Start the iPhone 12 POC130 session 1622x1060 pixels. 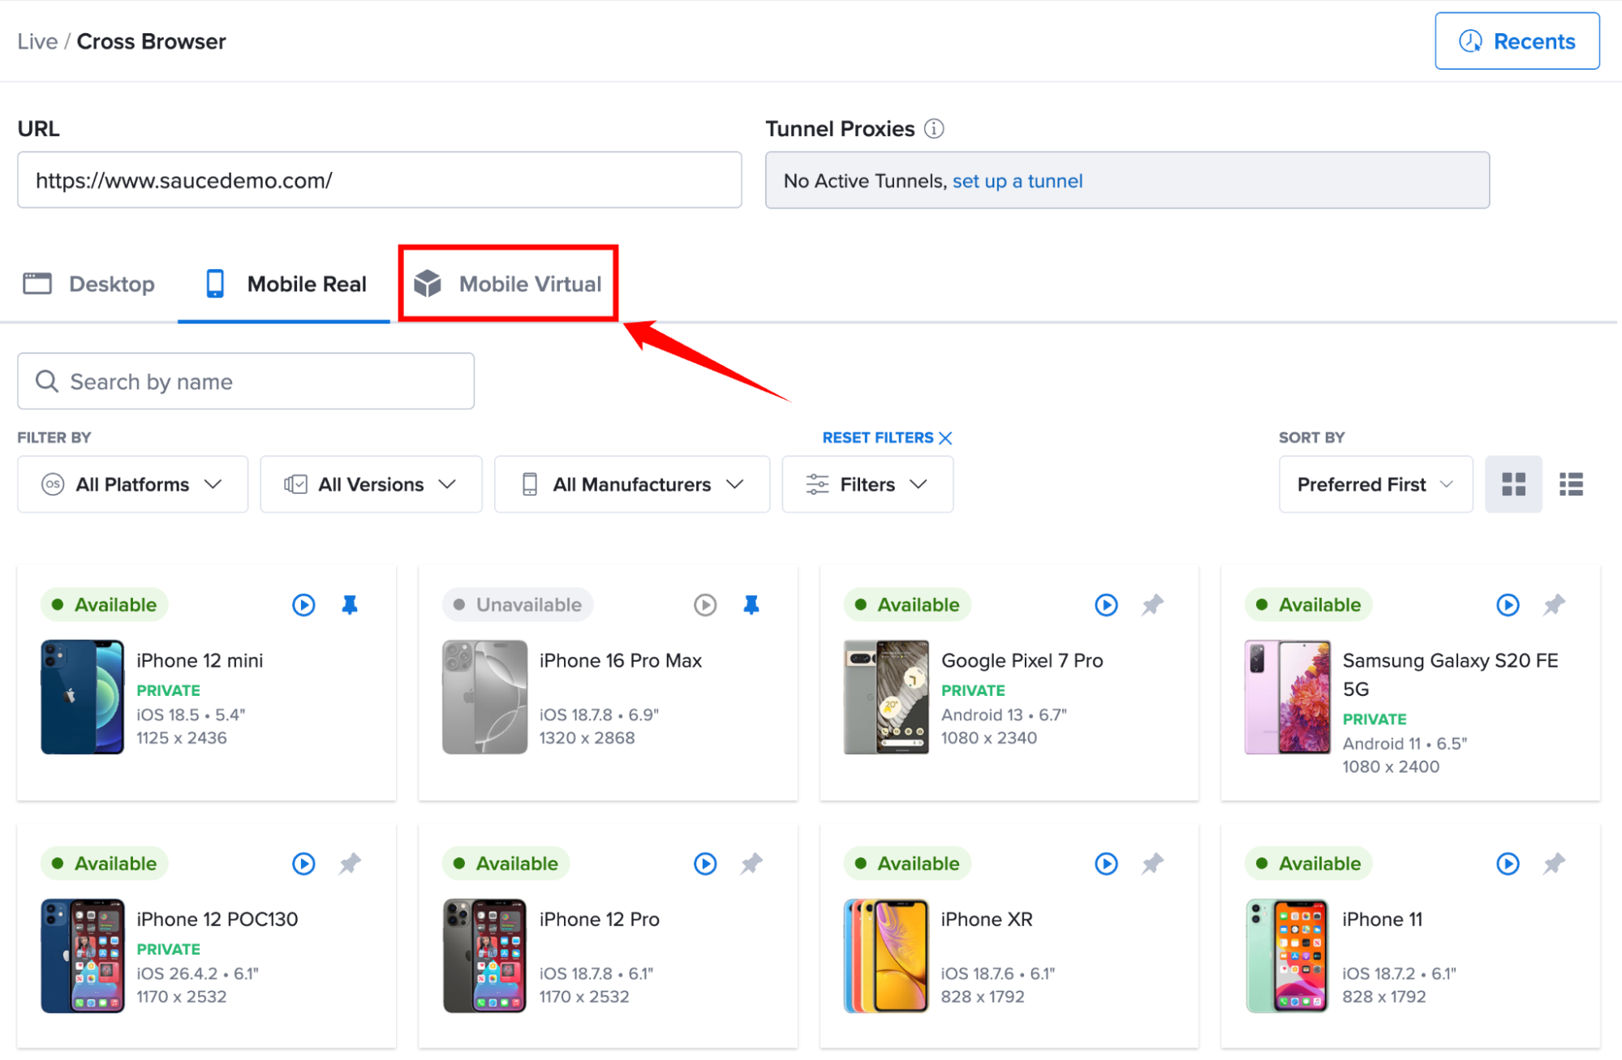(303, 864)
